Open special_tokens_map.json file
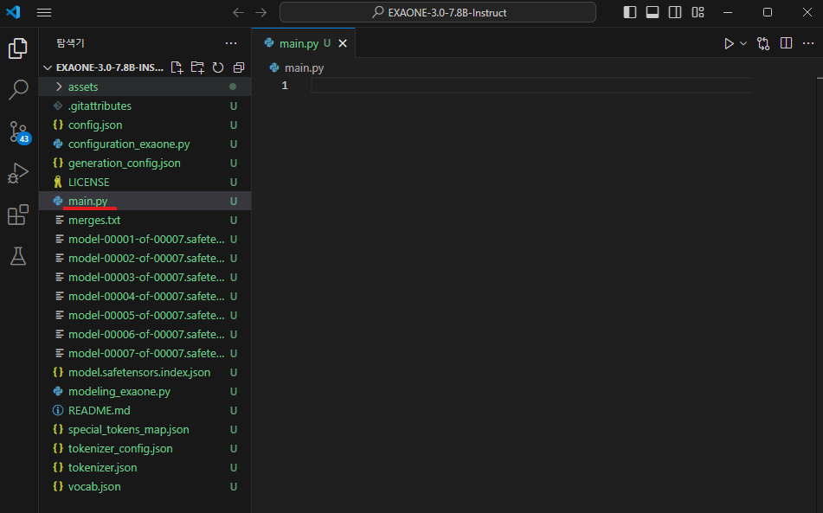823x513 pixels. [x=145, y=430]
